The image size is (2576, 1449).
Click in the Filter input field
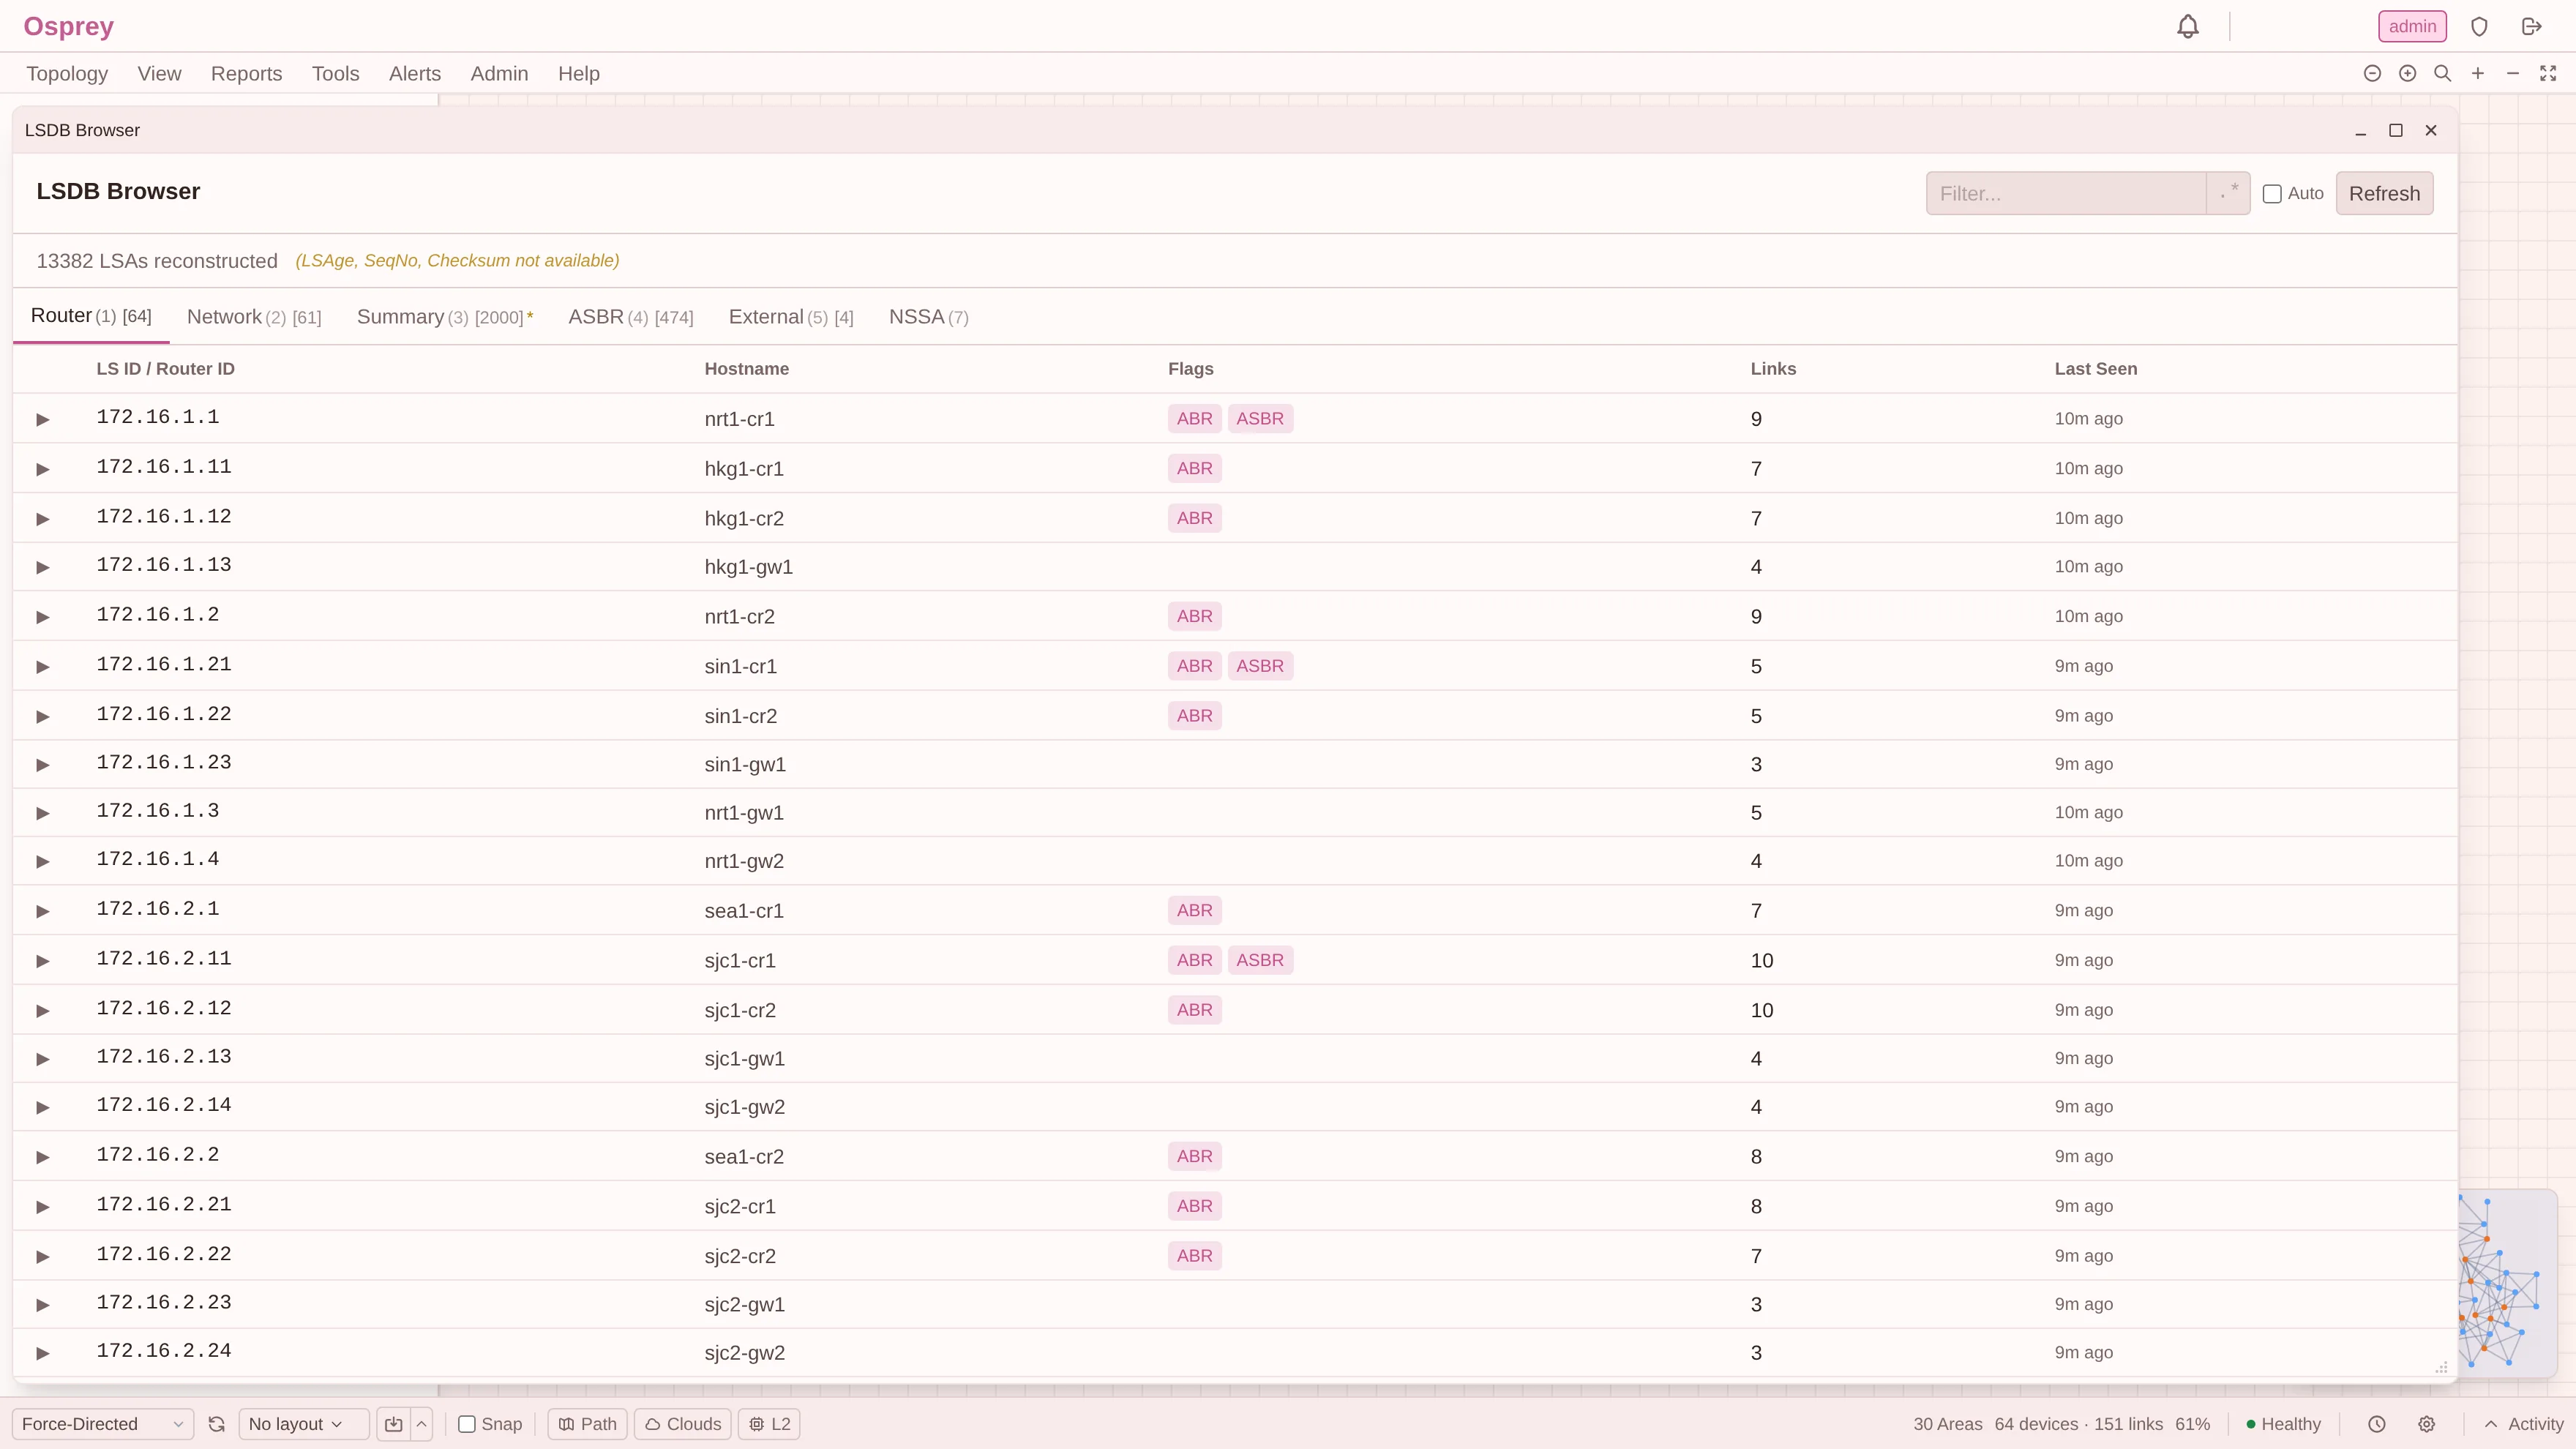point(2066,193)
